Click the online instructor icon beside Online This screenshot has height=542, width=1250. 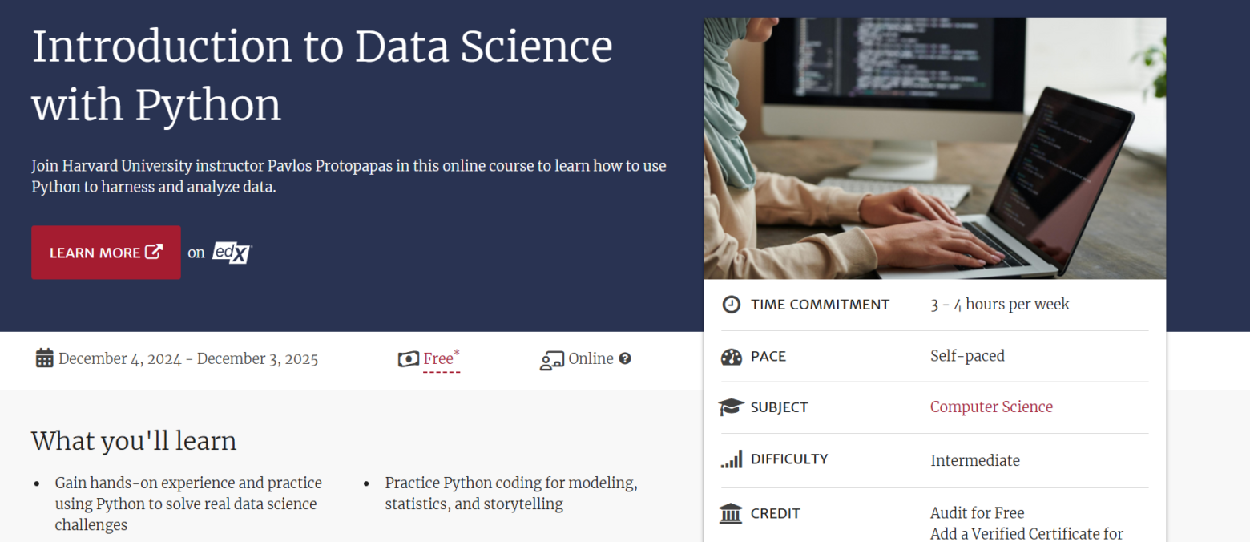(x=551, y=360)
